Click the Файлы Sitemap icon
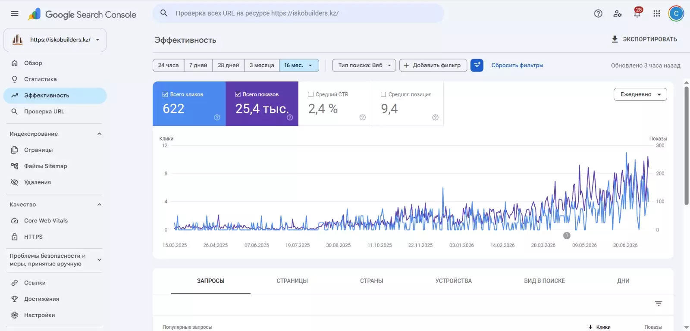The image size is (690, 331). click(x=15, y=166)
